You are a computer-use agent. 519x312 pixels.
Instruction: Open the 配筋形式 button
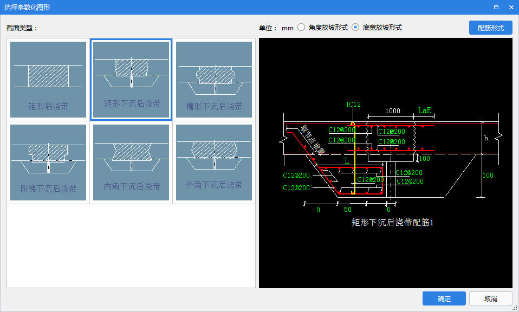point(490,28)
